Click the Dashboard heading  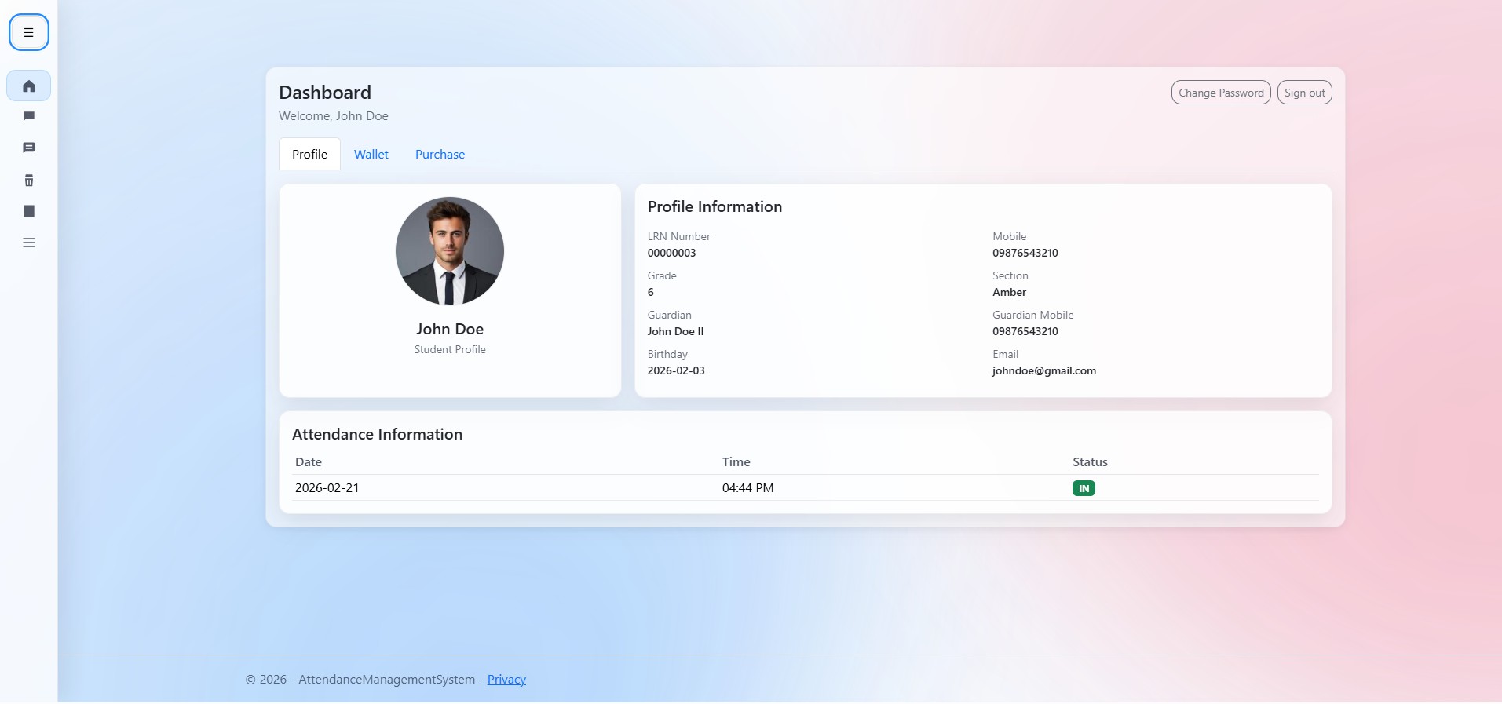coord(325,93)
